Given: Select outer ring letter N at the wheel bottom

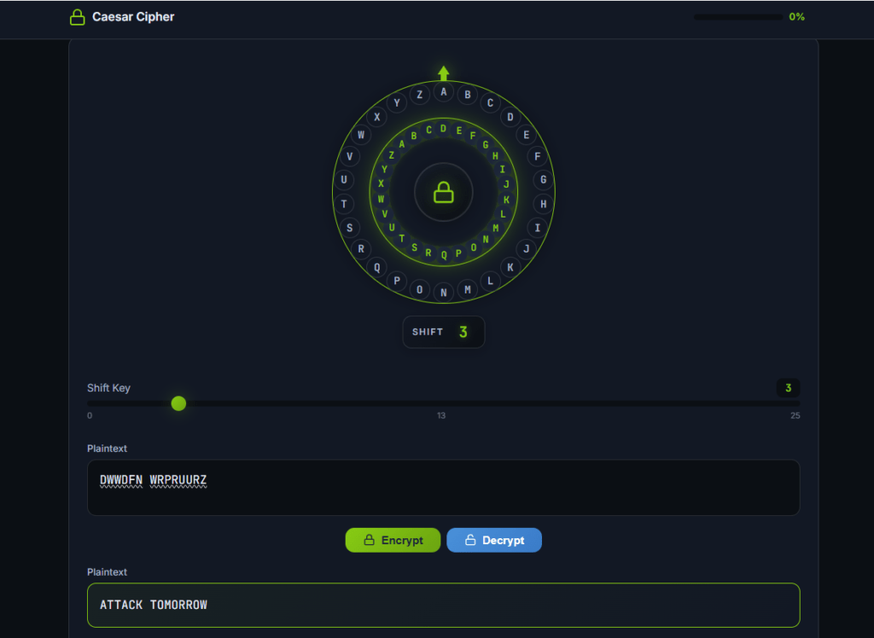Looking at the screenshot, I should (443, 293).
